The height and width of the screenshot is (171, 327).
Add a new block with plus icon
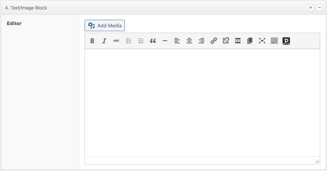(x=311, y=8)
